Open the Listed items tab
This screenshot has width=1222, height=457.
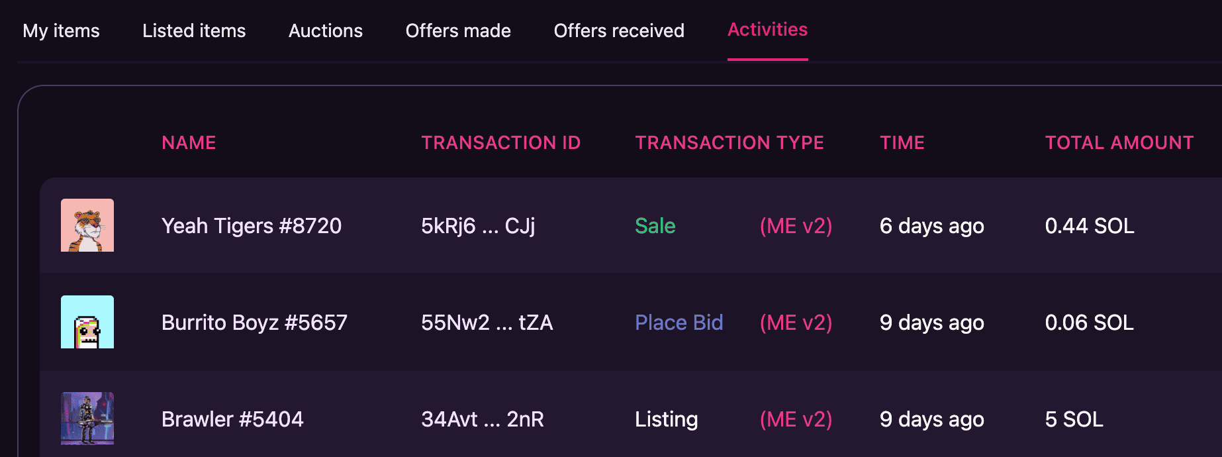pyautogui.click(x=193, y=30)
